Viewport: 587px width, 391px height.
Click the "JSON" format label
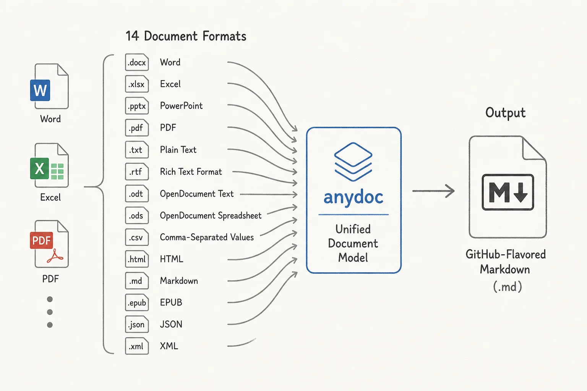pyautogui.click(x=171, y=324)
